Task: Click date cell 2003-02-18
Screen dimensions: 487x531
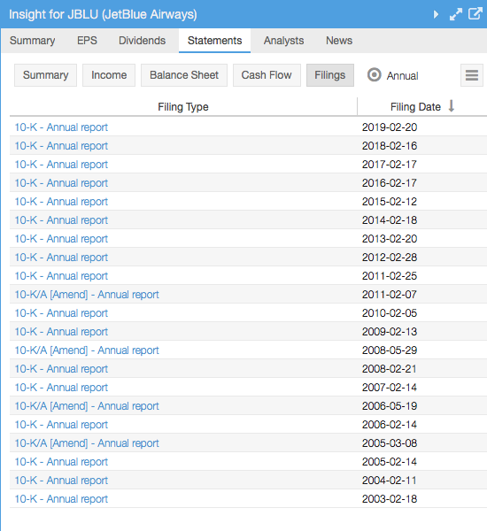Action: 390,499
